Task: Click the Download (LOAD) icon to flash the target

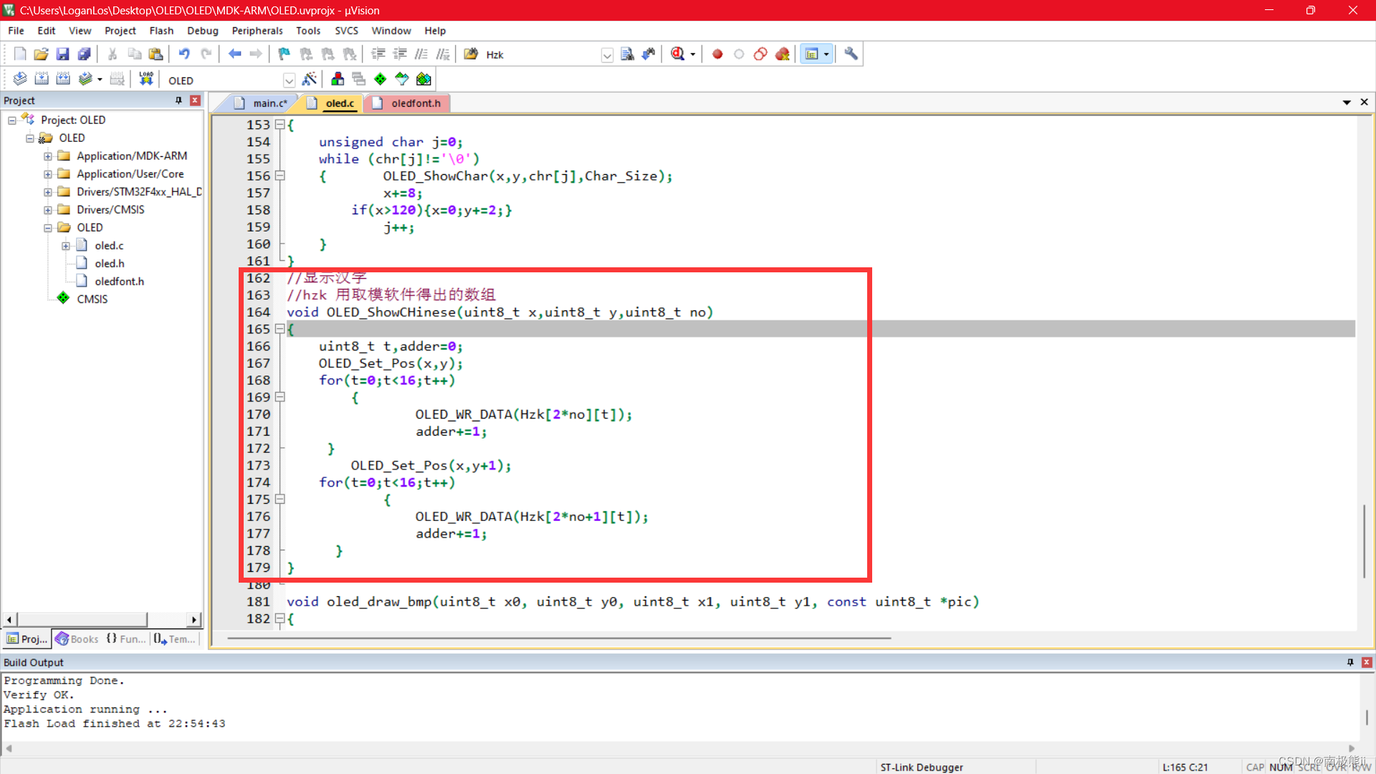Action: [x=146, y=79]
